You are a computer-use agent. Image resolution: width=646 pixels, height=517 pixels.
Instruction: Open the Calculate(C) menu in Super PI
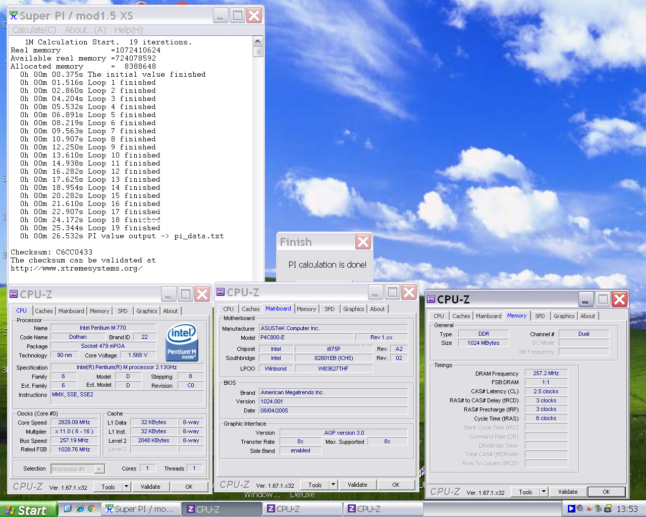34,30
